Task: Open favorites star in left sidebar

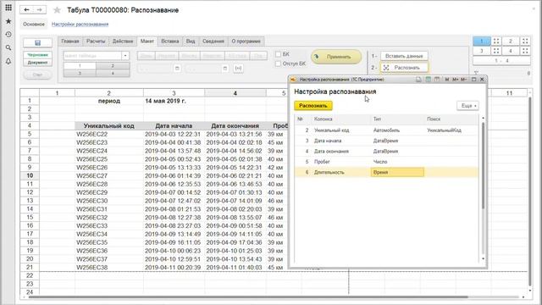Action: click(x=8, y=21)
